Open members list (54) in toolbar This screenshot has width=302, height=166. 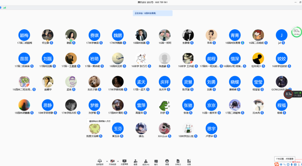[146, 162]
